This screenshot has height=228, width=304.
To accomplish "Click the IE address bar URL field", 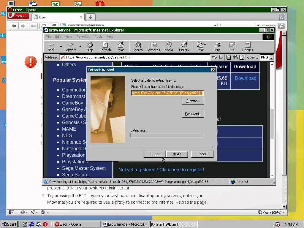I will 135,57.
